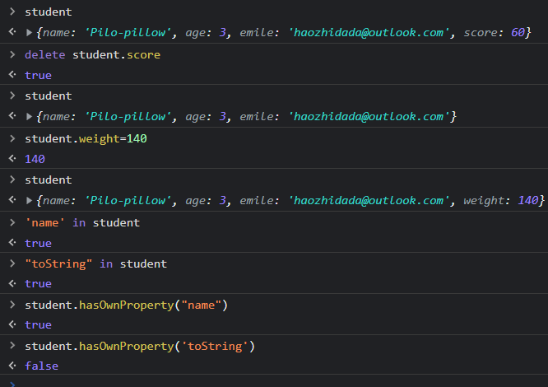
Task: Click the 'delete student.score' command line
Action: (x=93, y=55)
